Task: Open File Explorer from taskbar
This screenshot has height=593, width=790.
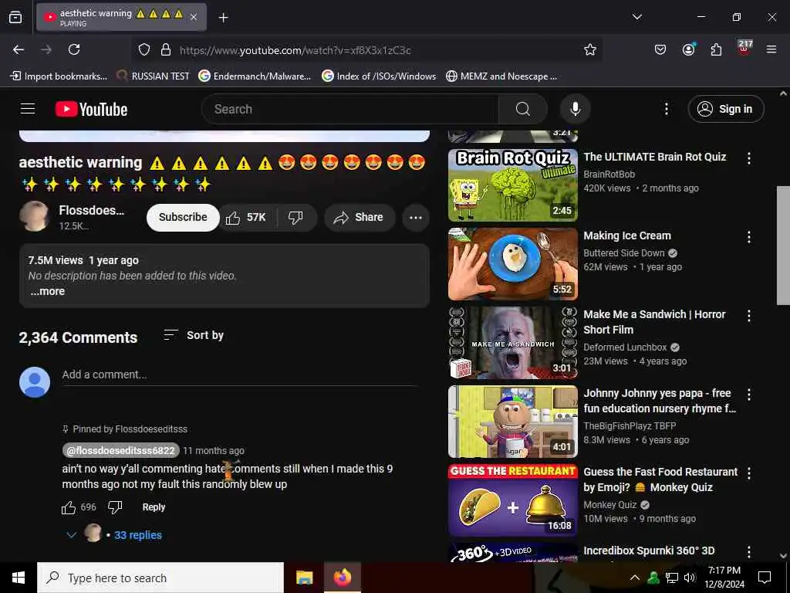Action: click(304, 578)
